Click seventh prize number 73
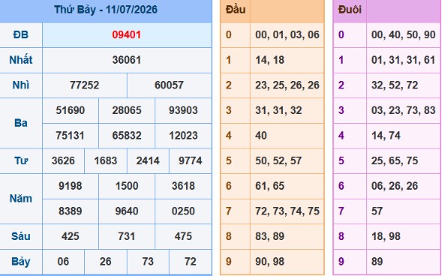Image resolution: width=442 pixels, height=276 pixels. pos(148,261)
